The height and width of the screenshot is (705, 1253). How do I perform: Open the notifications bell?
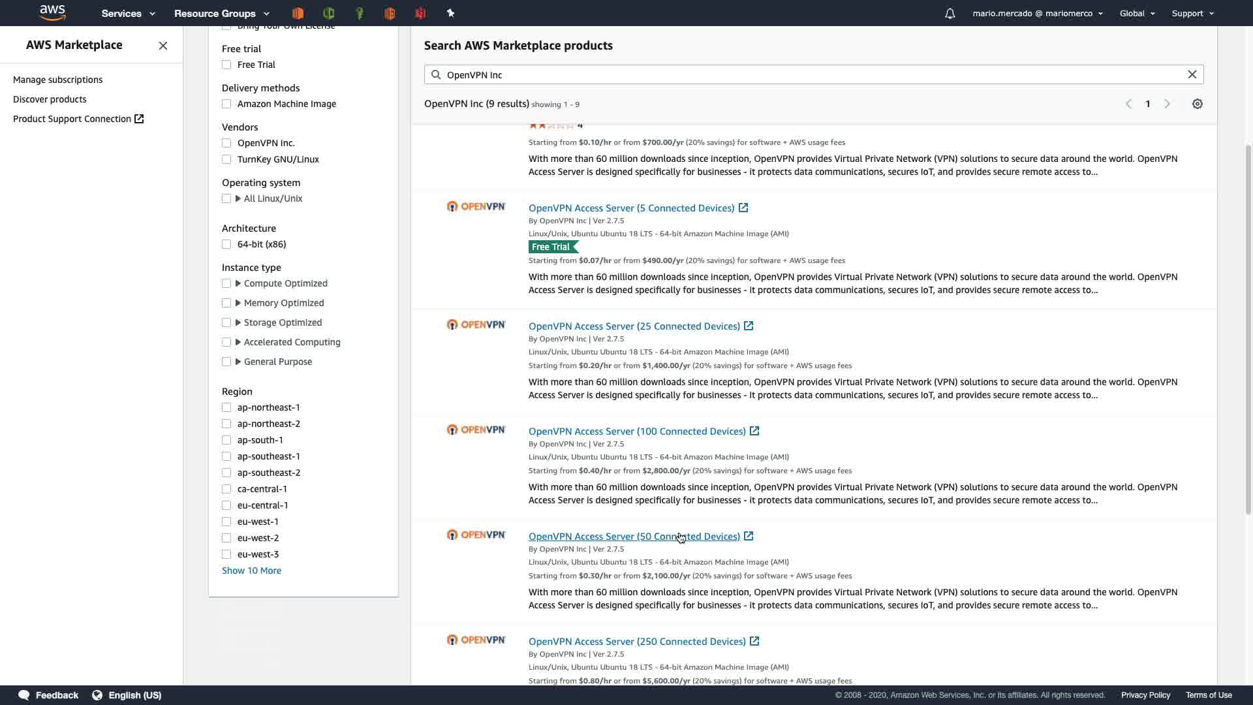(x=950, y=13)
